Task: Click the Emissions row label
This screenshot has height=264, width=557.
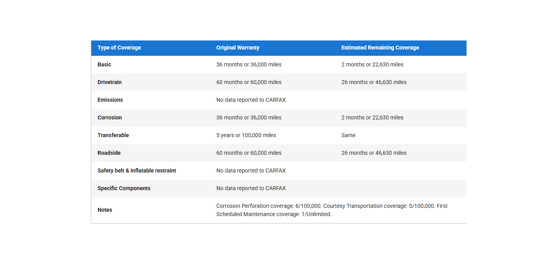Action: 110,100
